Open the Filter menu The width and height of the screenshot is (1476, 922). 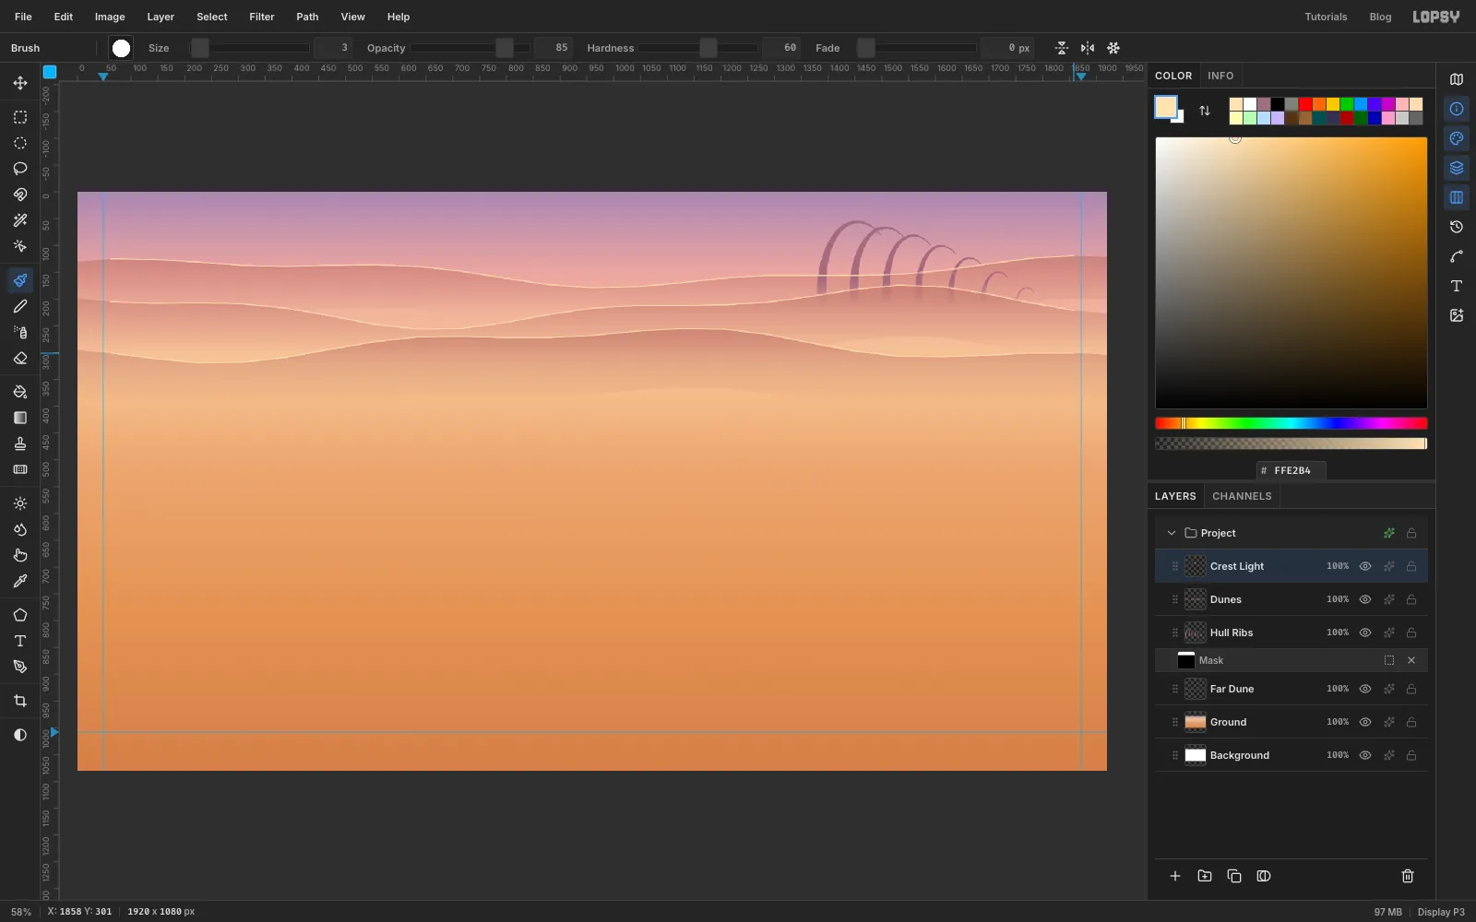(x=262, y=17)
